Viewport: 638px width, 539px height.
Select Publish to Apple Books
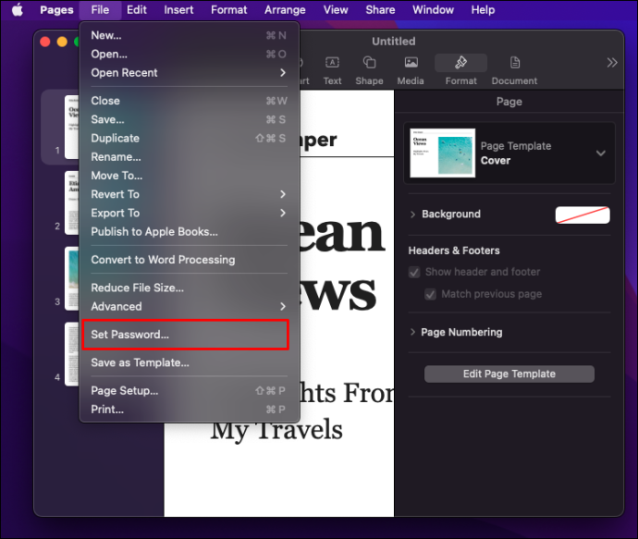(x=189, y=232)
